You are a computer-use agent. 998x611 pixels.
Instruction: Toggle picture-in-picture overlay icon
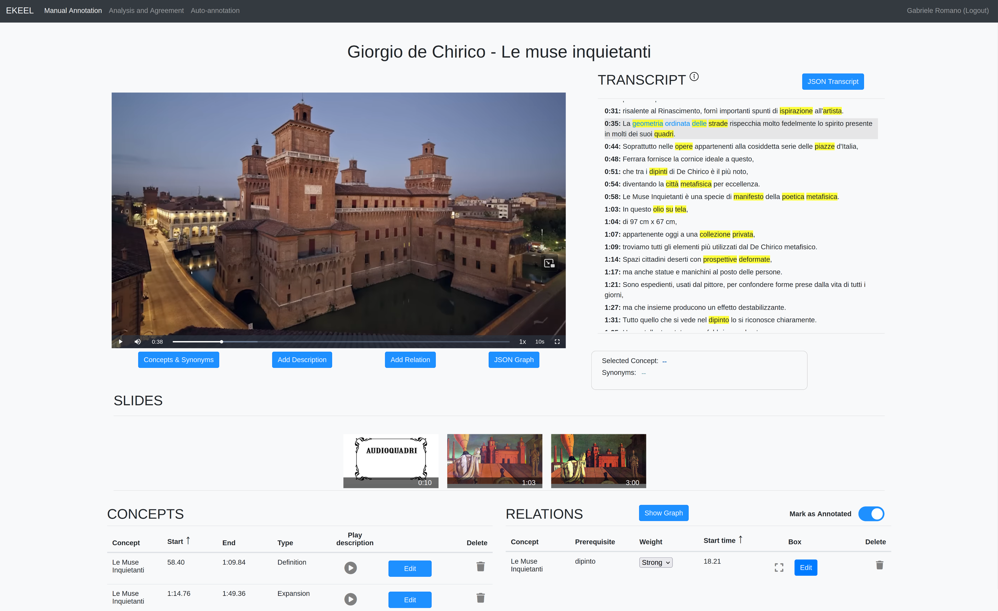coord(549,263)
